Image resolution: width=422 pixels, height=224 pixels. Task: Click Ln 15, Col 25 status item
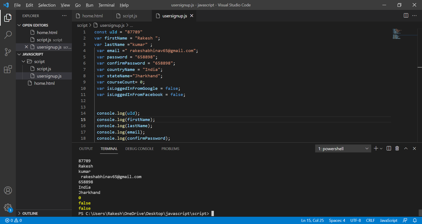313,220
